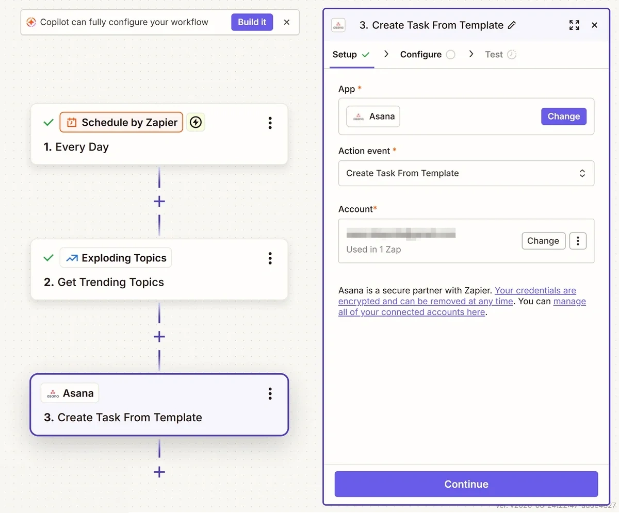The width and height of the screenshot is (619, 513).
Task: Add a step after Every Day
Action: (x=159, y=201)
